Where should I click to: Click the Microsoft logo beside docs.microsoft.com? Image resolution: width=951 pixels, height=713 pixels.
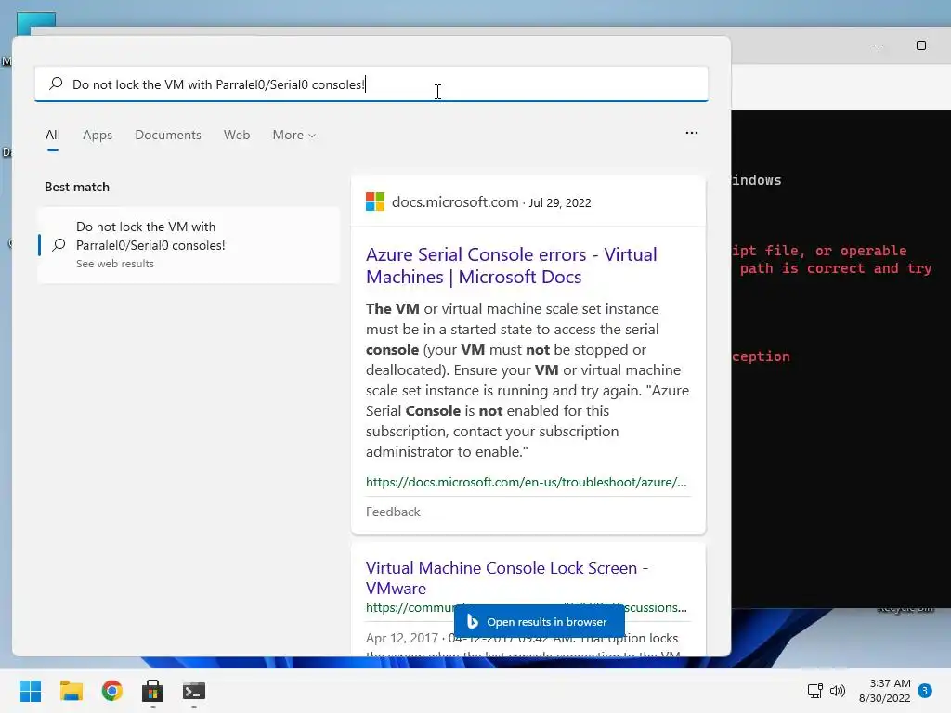(x=375, y=201)
